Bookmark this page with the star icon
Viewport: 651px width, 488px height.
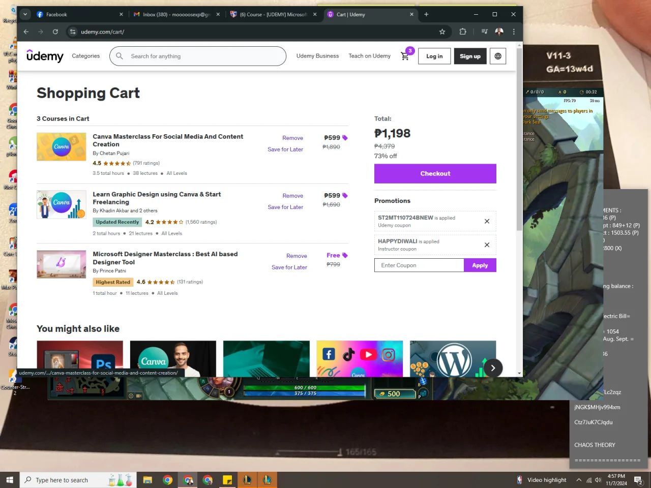(442, 32)
